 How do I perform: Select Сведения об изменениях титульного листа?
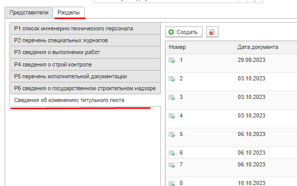tap(85, 100)
